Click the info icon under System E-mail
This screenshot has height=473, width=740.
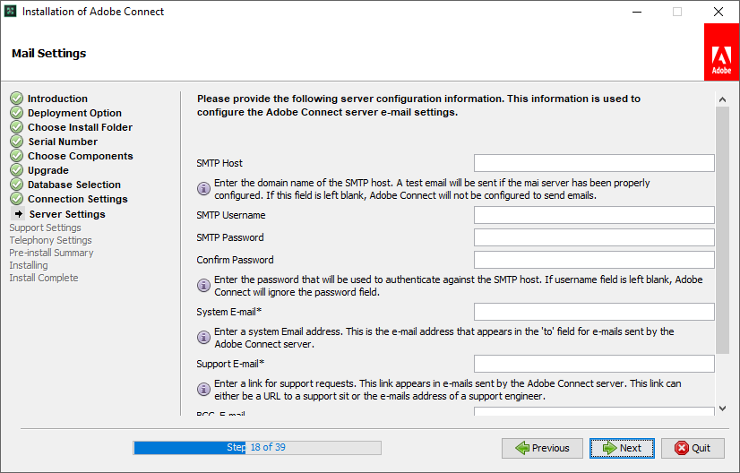coord(203,338)
